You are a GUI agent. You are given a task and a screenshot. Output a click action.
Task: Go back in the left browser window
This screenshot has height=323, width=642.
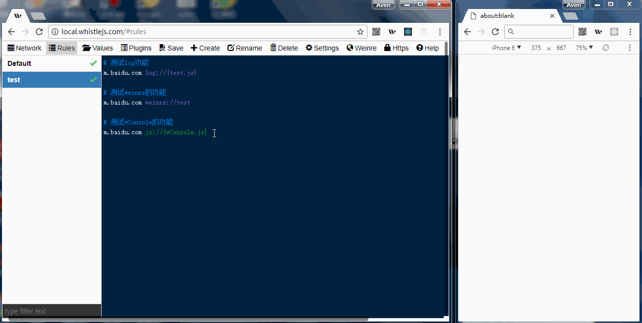coord(11,32)
